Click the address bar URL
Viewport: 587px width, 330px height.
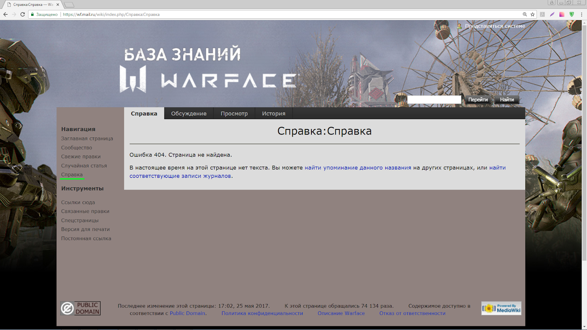[x=111, y=14]
